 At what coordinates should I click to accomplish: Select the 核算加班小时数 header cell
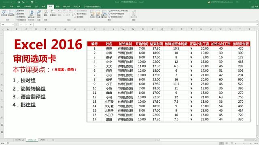pos(176,44)
